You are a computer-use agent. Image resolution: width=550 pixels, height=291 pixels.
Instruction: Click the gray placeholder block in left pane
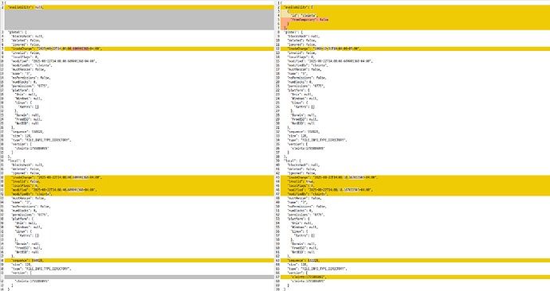coord(139,20)
